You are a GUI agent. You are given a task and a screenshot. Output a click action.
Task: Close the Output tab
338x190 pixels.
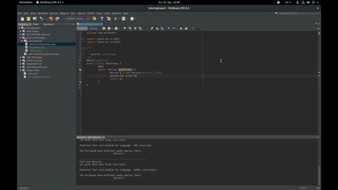(x=104, y=137)
